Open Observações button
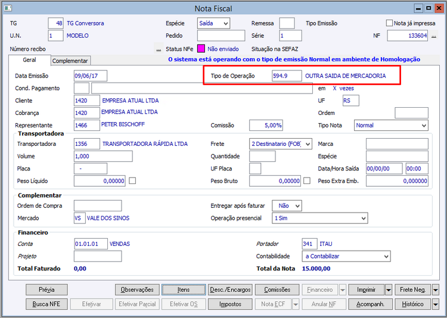This screenshot has height=318, width=447. coord(137,290)
